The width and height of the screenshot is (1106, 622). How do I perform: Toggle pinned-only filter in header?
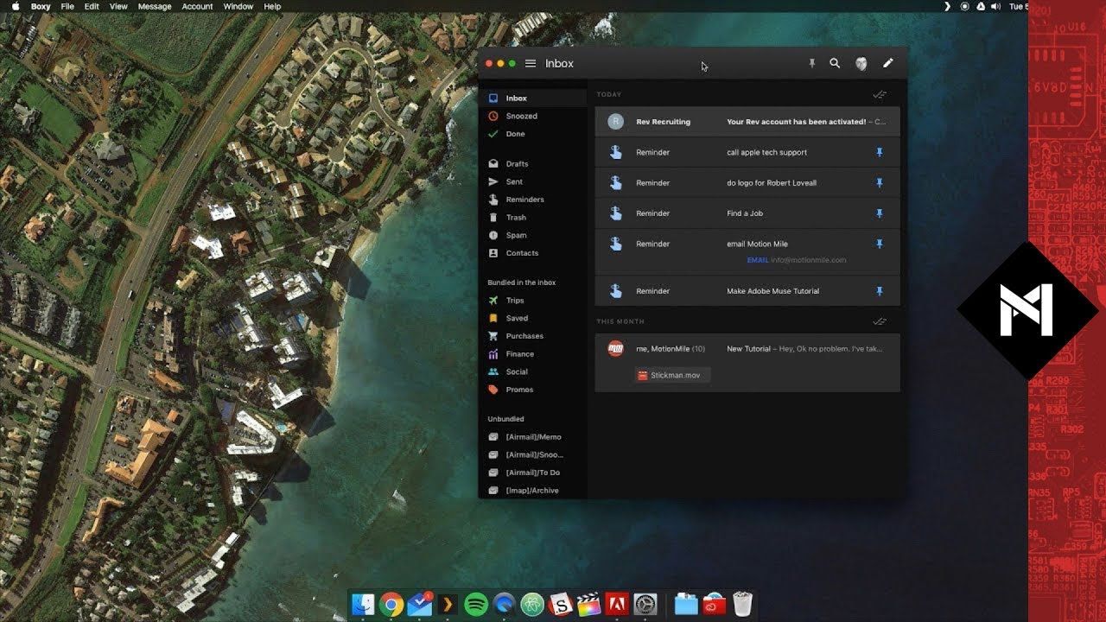pos(811,63)
